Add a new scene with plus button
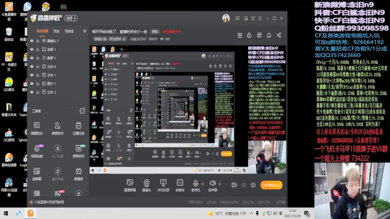 coord(84,31)
